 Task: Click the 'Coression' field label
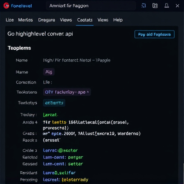(x=26, y=82)
